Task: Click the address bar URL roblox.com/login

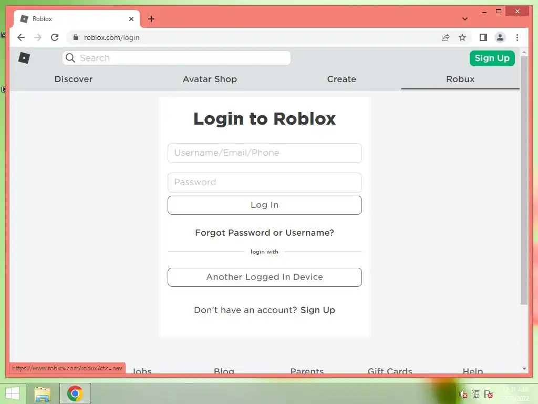Action: click(x=111, y=37)
